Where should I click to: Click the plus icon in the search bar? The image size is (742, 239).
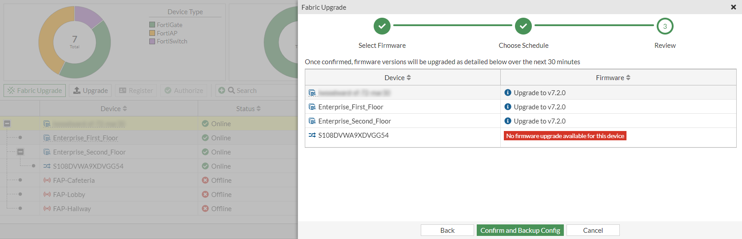[222, 90]
